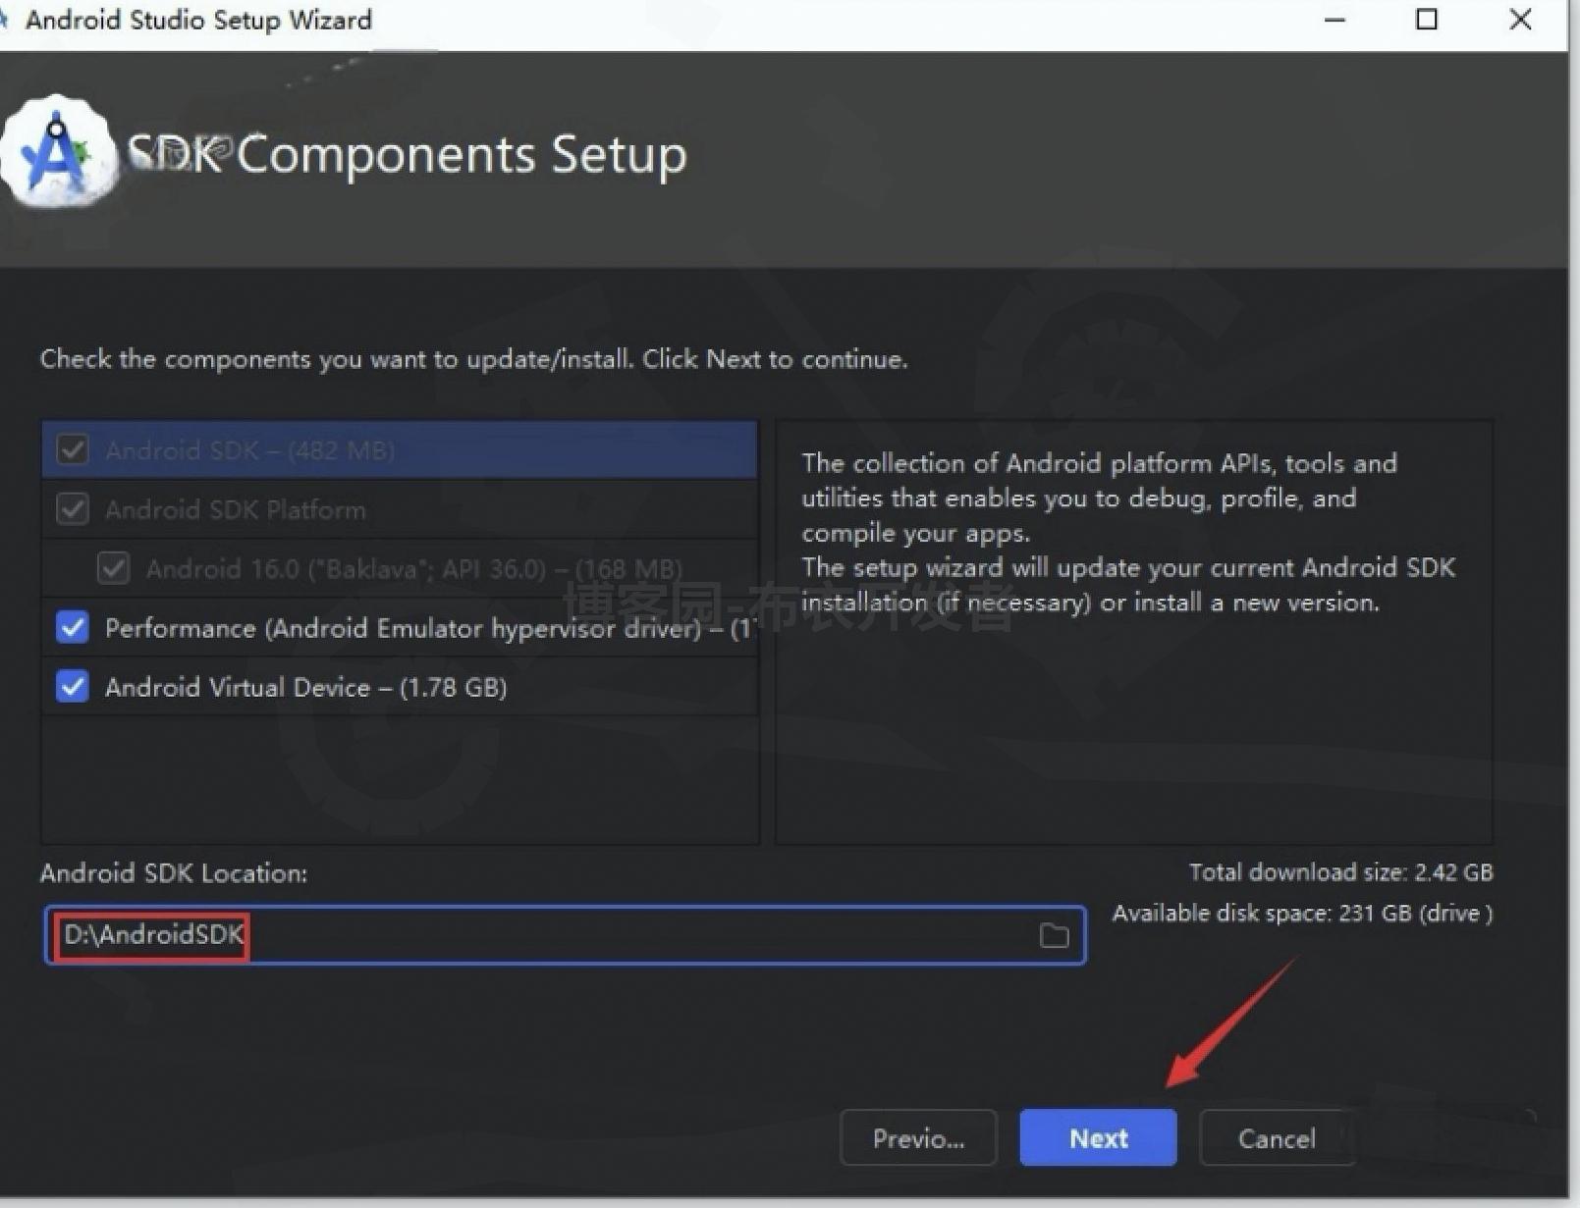Close the Android Studio Setup Wizard window
This screenshot has height=1208, width=1580.
1520,20
